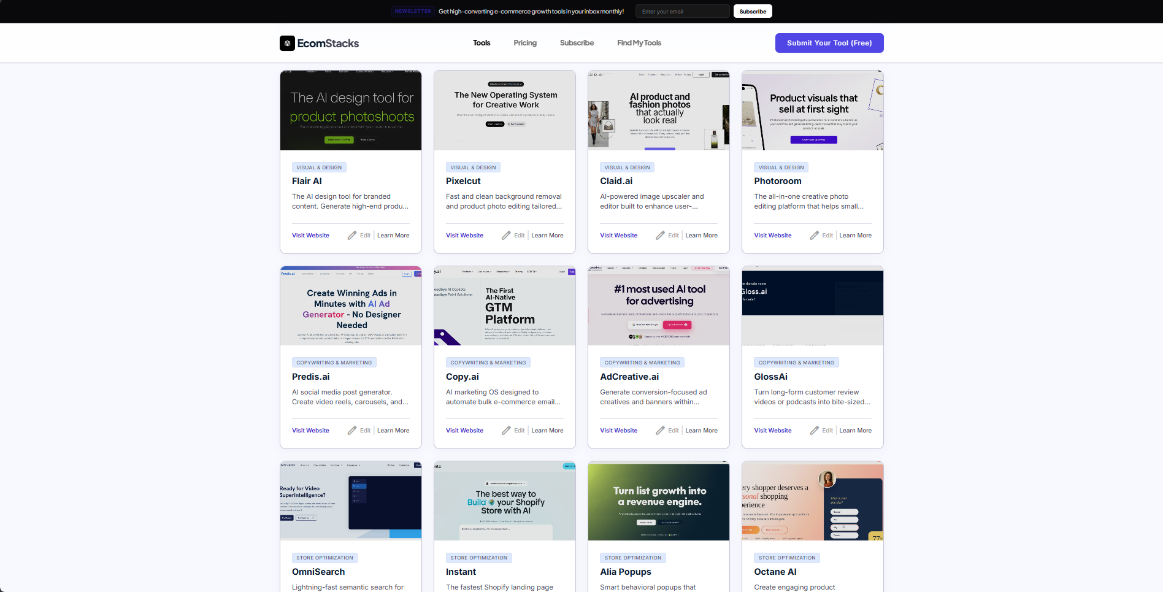Visit Website link for GlossAi
The width and height of the screenshot is (1163, 592).
tap(773, 431)
